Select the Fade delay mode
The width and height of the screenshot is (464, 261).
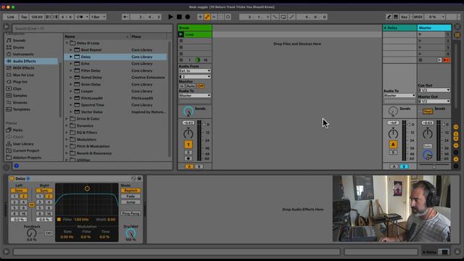click(130, 196)
